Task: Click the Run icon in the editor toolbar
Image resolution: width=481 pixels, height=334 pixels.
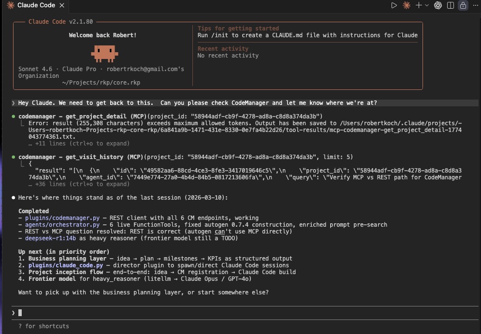Action: coord(394,5)
